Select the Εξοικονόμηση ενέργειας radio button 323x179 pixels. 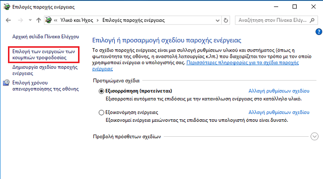coord(101,112)
